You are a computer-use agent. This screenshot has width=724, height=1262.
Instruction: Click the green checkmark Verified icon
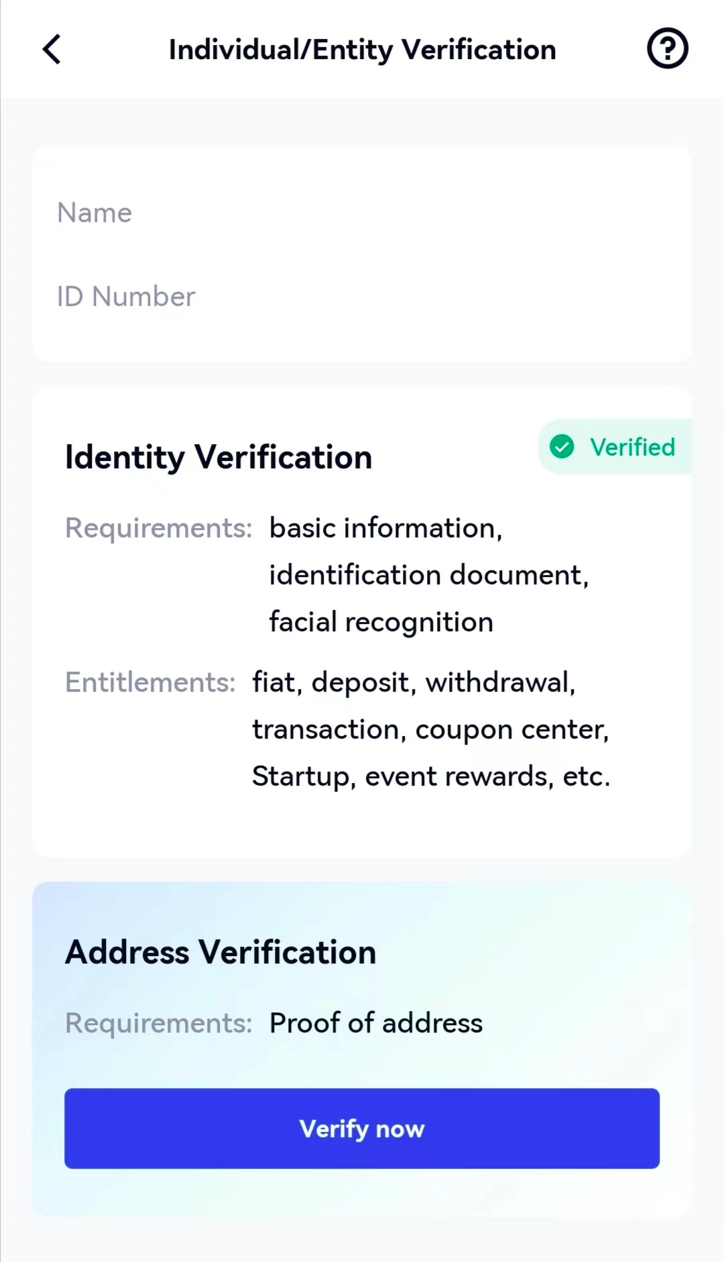(562, 447)
